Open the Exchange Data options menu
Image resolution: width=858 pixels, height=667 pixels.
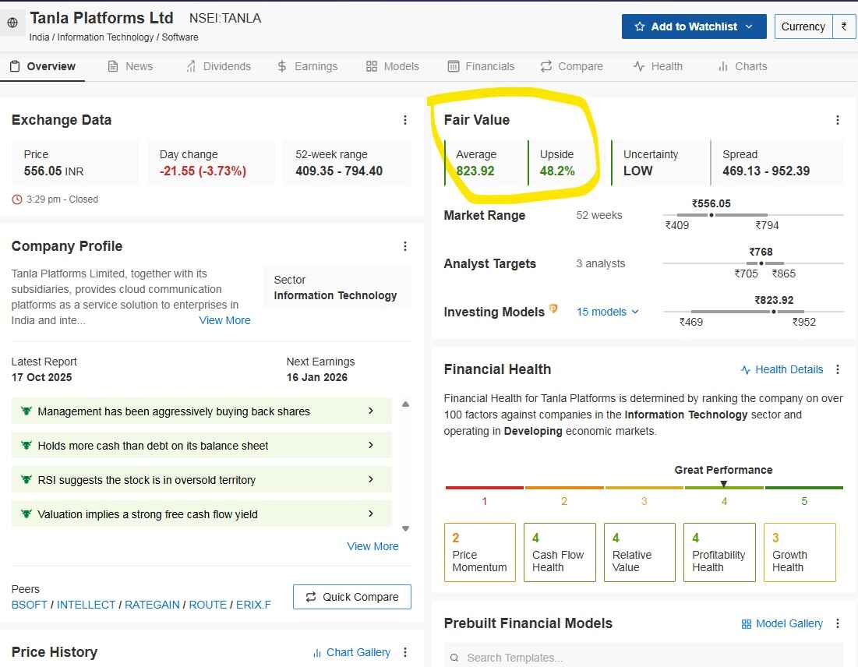[405, 120]
